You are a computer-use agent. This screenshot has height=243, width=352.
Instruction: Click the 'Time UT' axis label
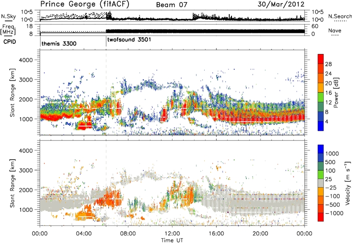pyautogui.click(x=172, y=240)
